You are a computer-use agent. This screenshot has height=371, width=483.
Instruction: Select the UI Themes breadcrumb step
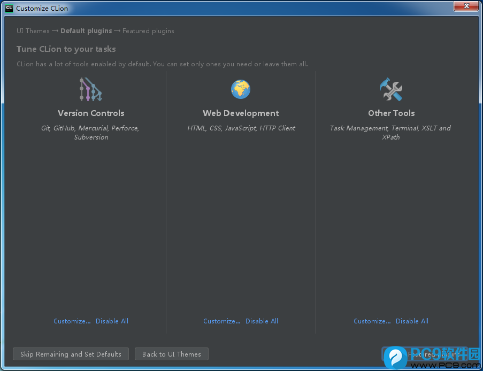tap(33, 31)
